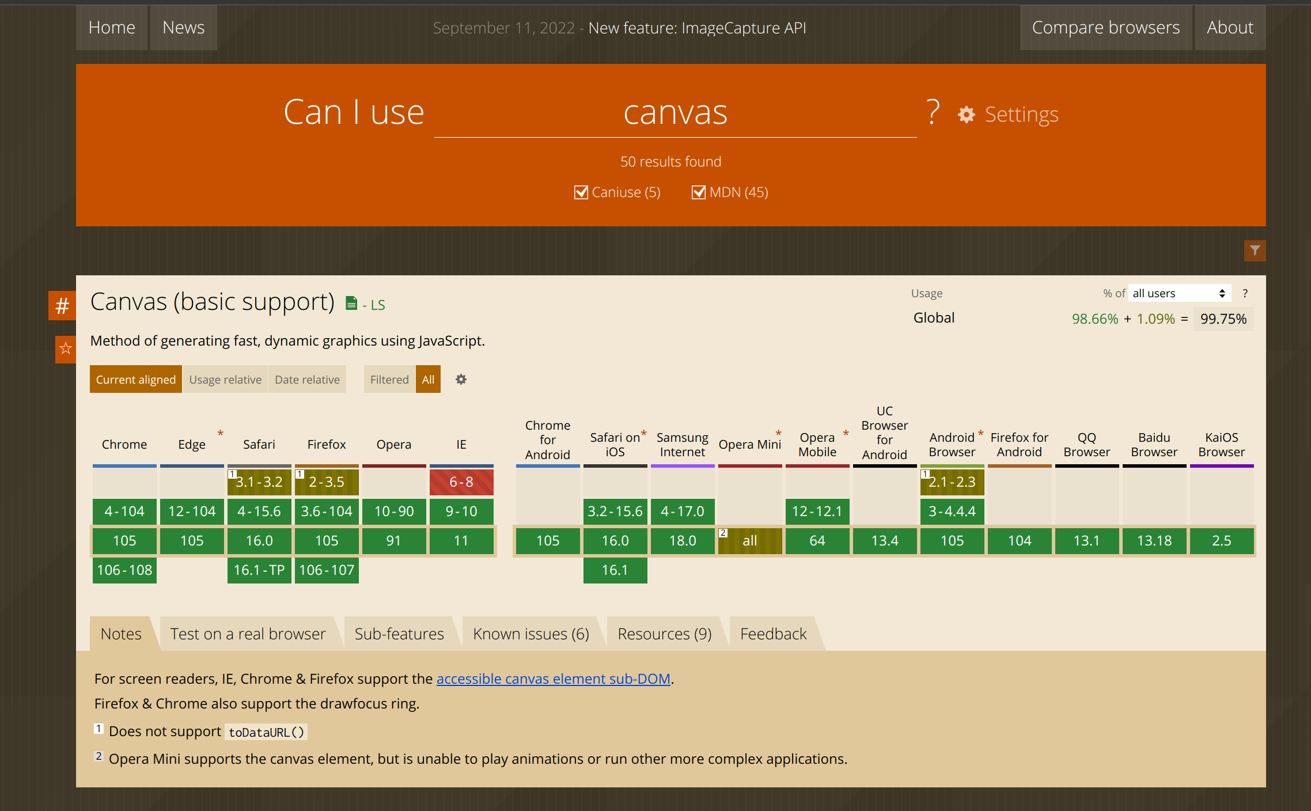
Task: Open the all users dropdown
Action: point(1179,293)
